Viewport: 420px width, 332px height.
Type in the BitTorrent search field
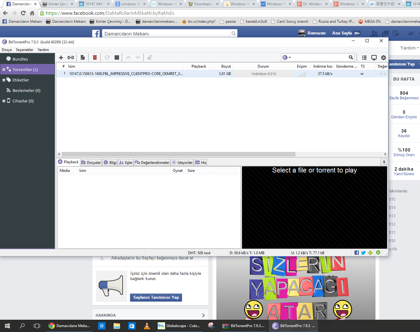click(320, 57)
